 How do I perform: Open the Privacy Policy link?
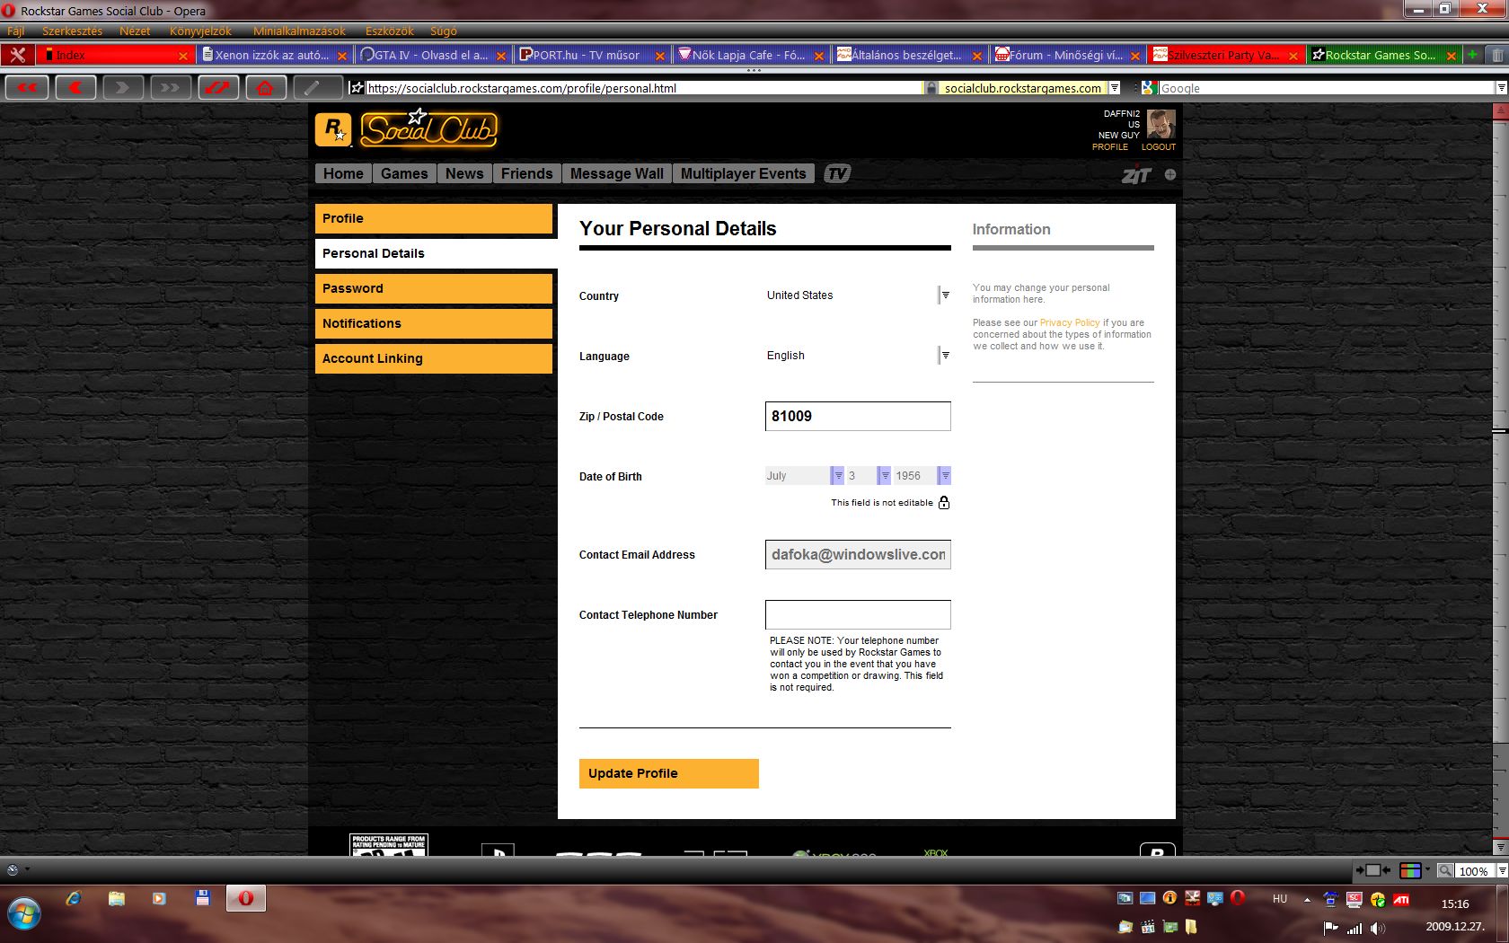1070,322
